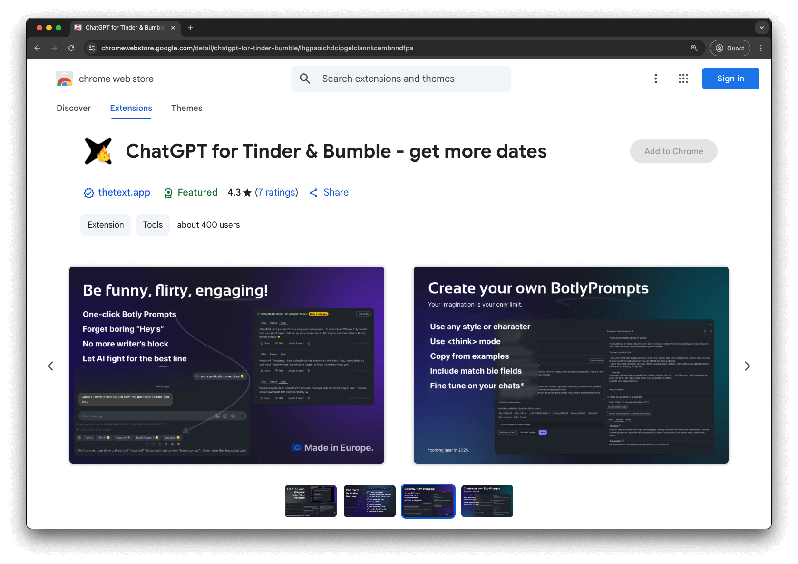Click the Sign in button
This screenshot has height=564, width=798.
[x=730, y=79]
